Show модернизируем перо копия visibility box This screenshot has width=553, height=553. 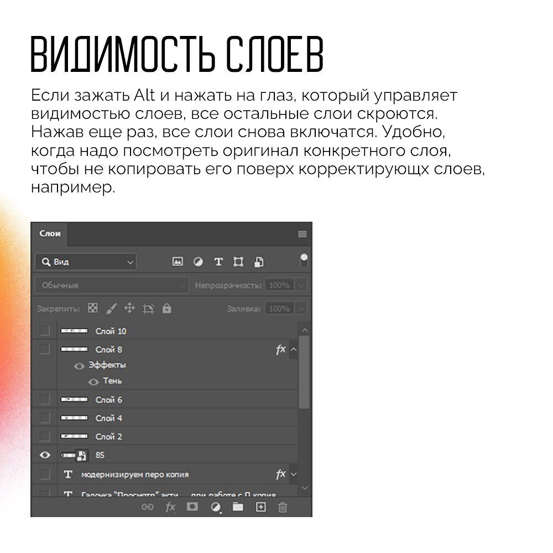[x=44, y=474]
